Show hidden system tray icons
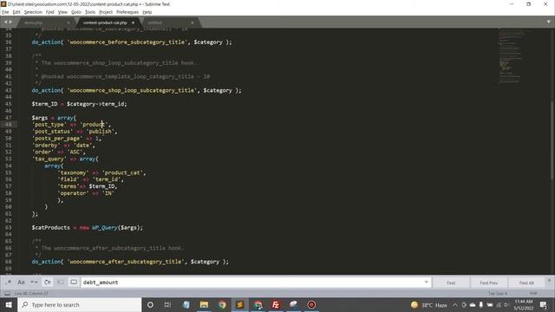The height and width of the screenshot is (312, 555). [455, 304]
